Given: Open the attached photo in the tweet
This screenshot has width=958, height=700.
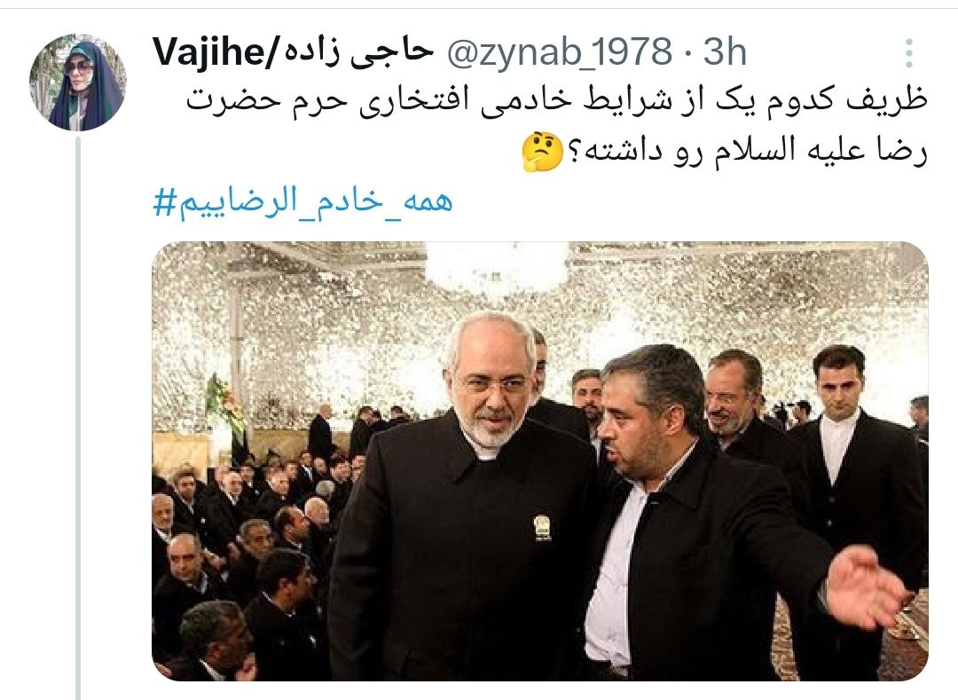Looking at the screenshot, I should pyautogui.click(x=540, y=461).
